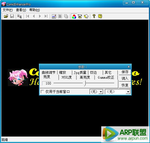Image resolution: width=150 pixels, height=143 pixels.
Task: Click the brightness value field showing 100
Action: [x=47, y=83]
